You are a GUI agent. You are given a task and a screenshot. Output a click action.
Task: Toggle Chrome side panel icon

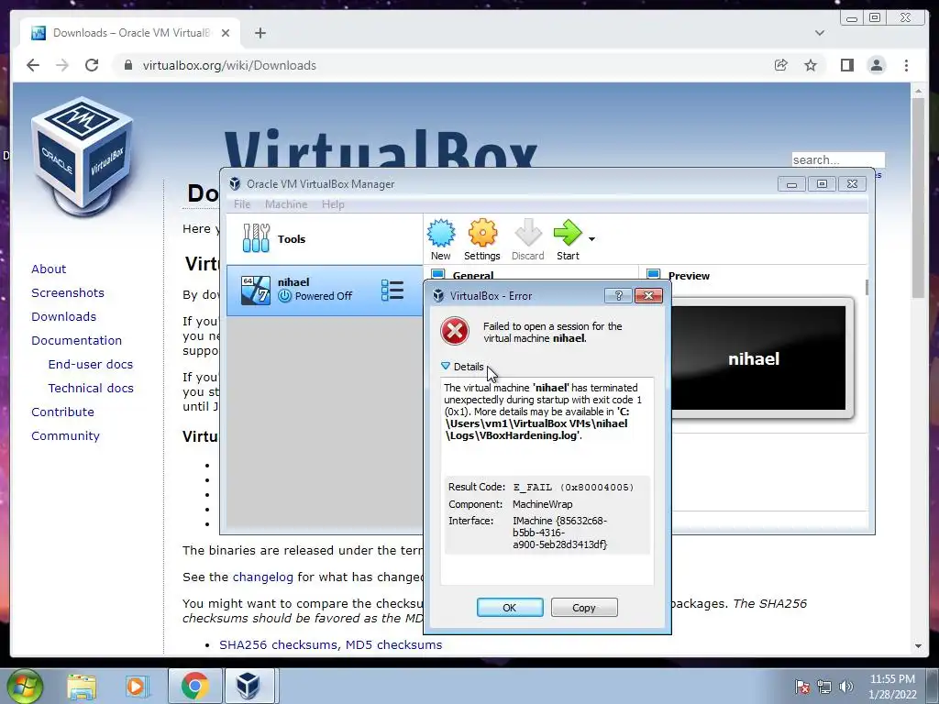(x=846, y=65)
